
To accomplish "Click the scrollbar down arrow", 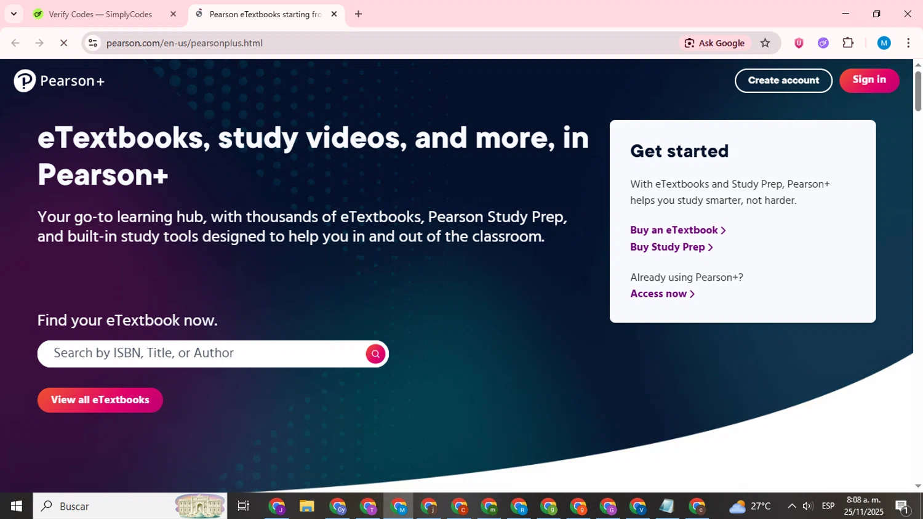I will (x=918, y=486).
